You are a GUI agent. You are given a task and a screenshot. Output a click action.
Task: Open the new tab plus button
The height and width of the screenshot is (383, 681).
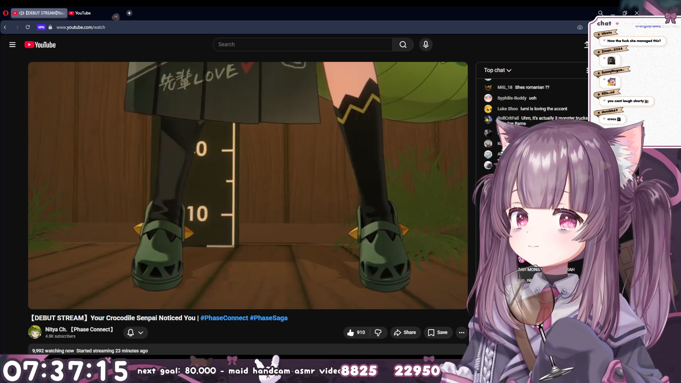click(x=129, y=13)
